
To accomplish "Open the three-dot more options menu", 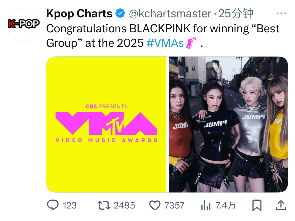I will pos(281,13).
